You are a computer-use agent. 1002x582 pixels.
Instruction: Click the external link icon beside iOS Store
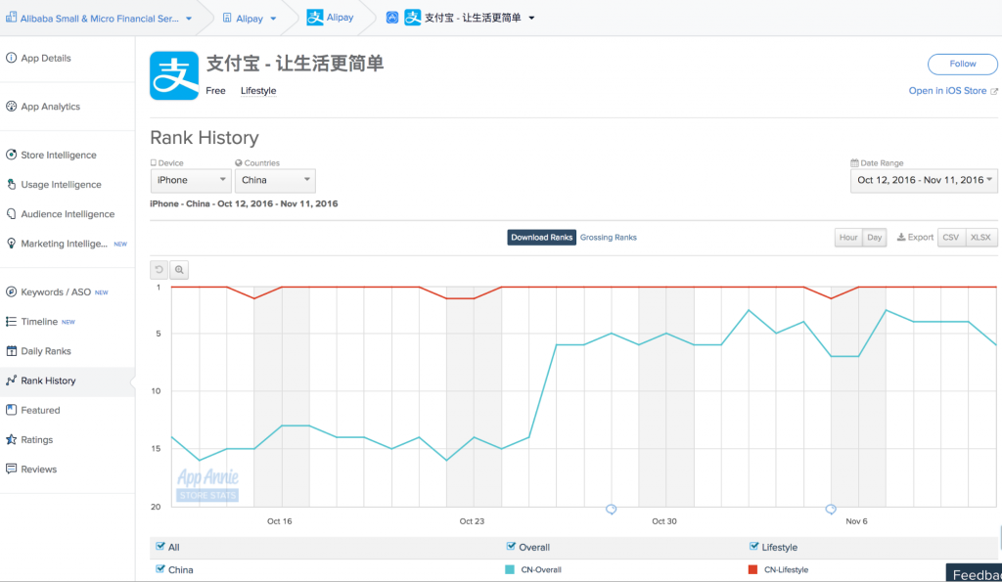click(994, 91)
